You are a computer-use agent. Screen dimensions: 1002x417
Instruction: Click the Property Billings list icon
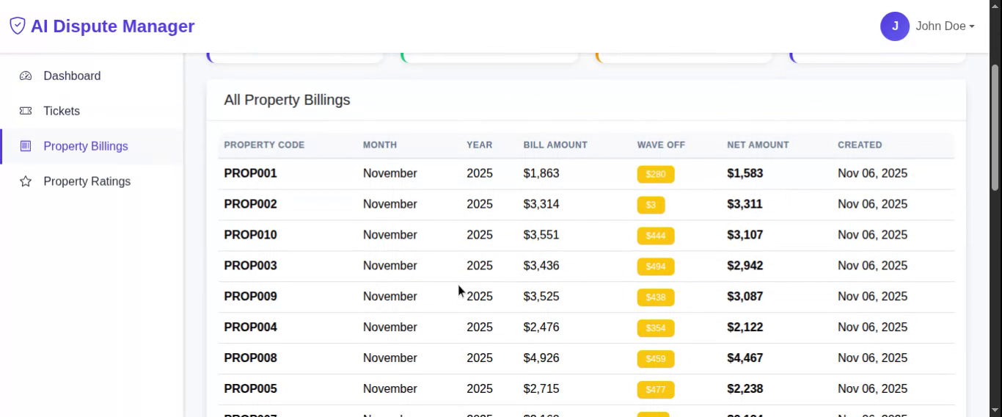point(26,146)
